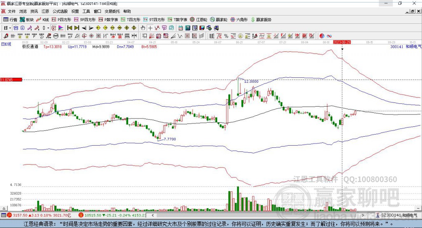
Task: Open the 帮助 menu
Action: [127, 11]
